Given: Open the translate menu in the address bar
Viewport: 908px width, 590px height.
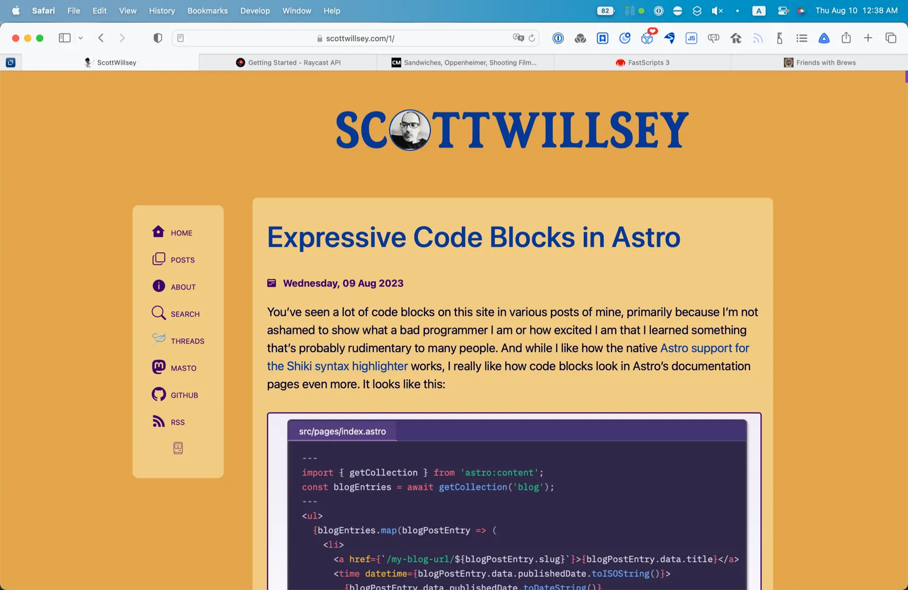Looking at the screenshot, I should [518, 37].
